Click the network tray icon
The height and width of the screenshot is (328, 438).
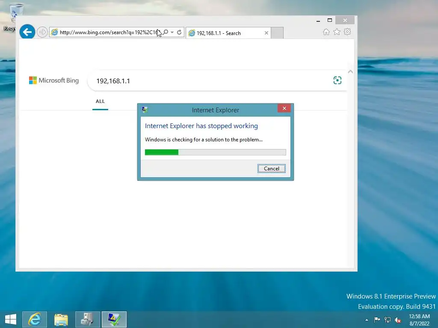point(388,319)
